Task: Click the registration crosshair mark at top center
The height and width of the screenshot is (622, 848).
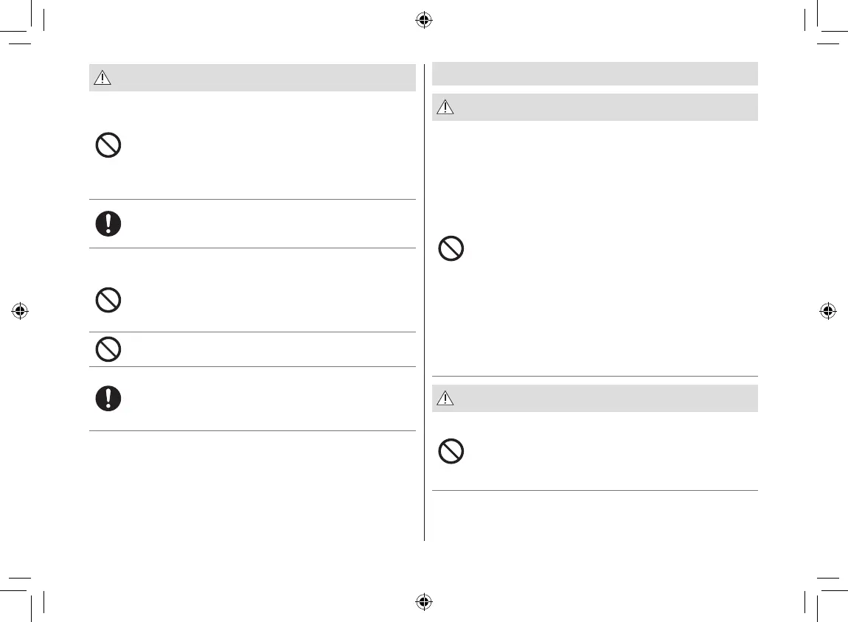Action: pos(423,20)
